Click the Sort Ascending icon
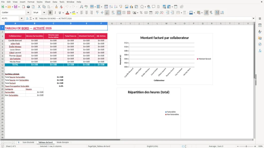This screenshot has height=148, width=264. [111, 7]
